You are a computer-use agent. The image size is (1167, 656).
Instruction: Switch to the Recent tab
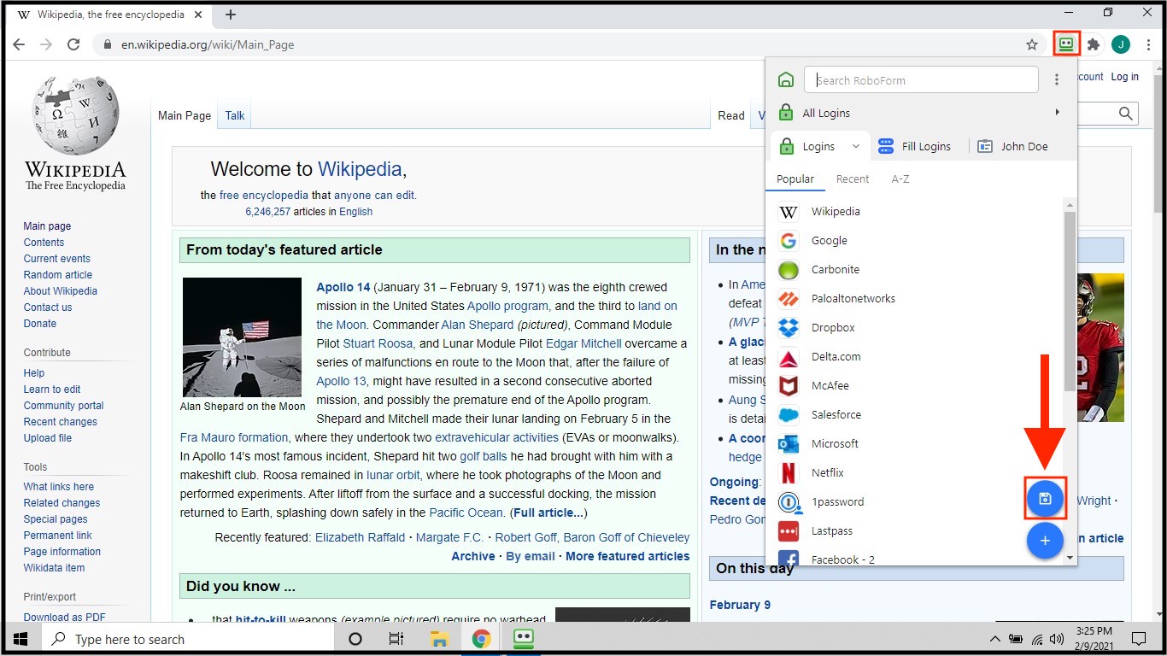(x=852, y=179)
